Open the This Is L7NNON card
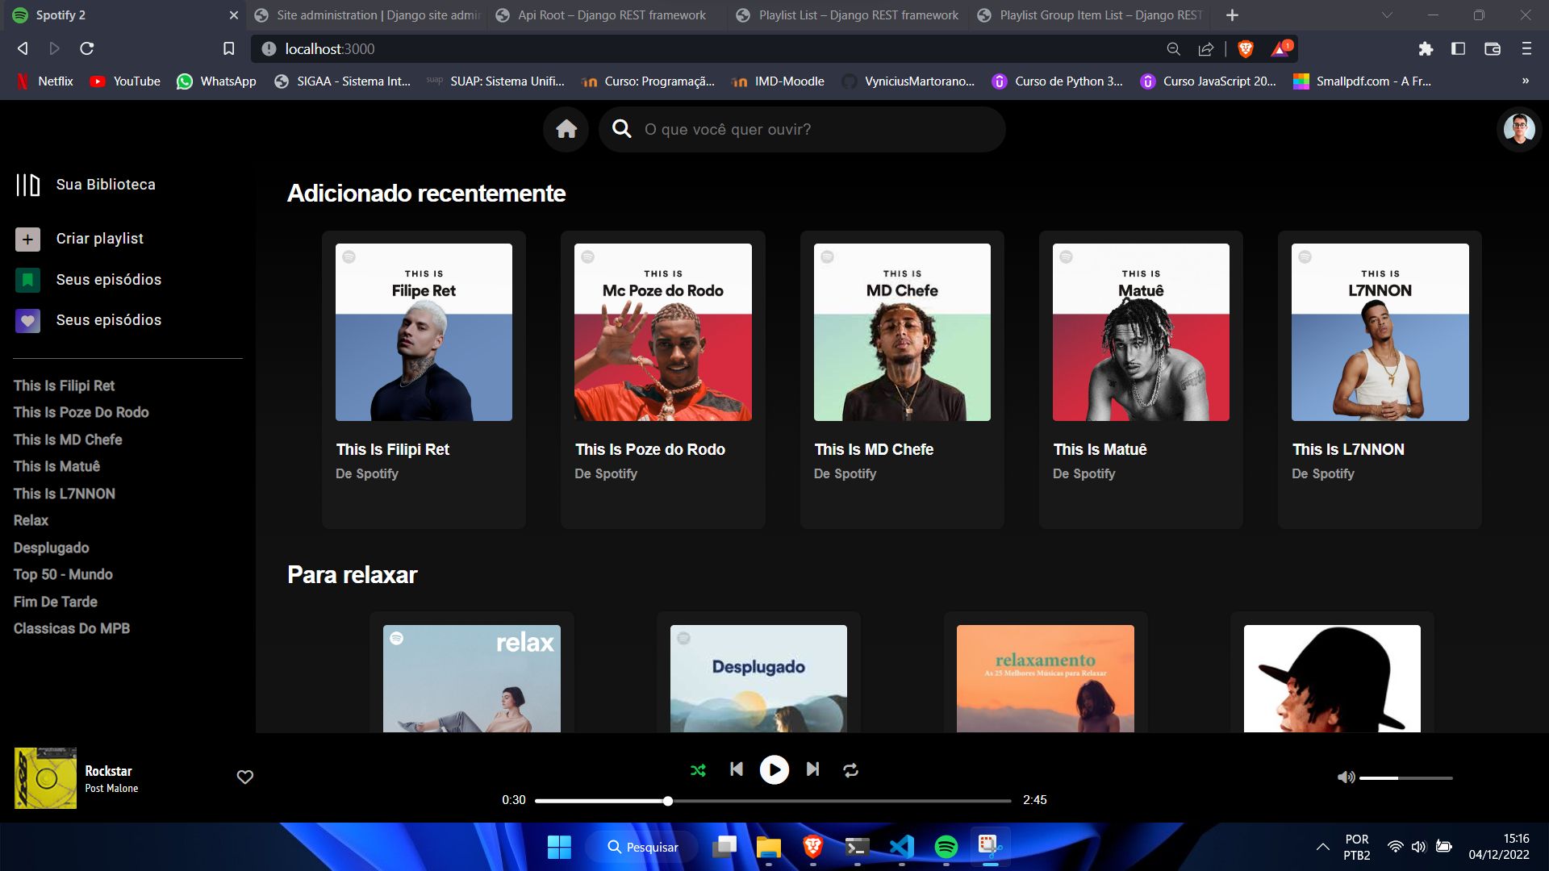The height and width of the screenshot is (871, 1549). click(1380, 380)
